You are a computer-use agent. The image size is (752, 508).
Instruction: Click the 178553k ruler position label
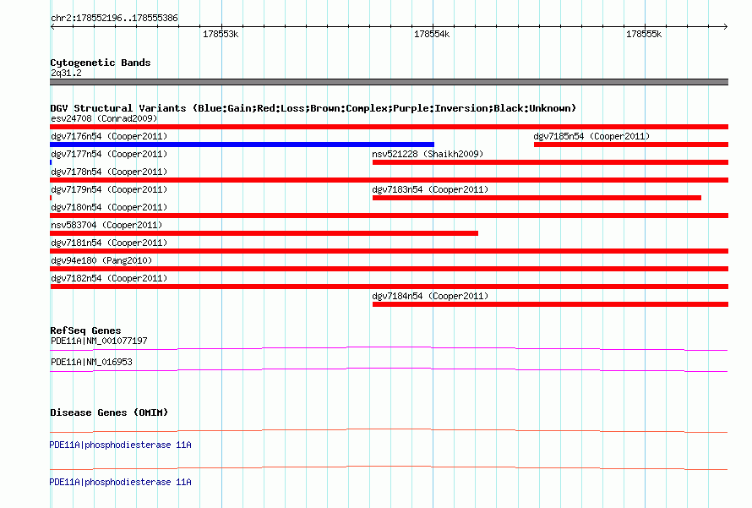(221, 34)
